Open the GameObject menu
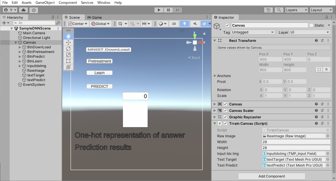 (x=45, y=3)
